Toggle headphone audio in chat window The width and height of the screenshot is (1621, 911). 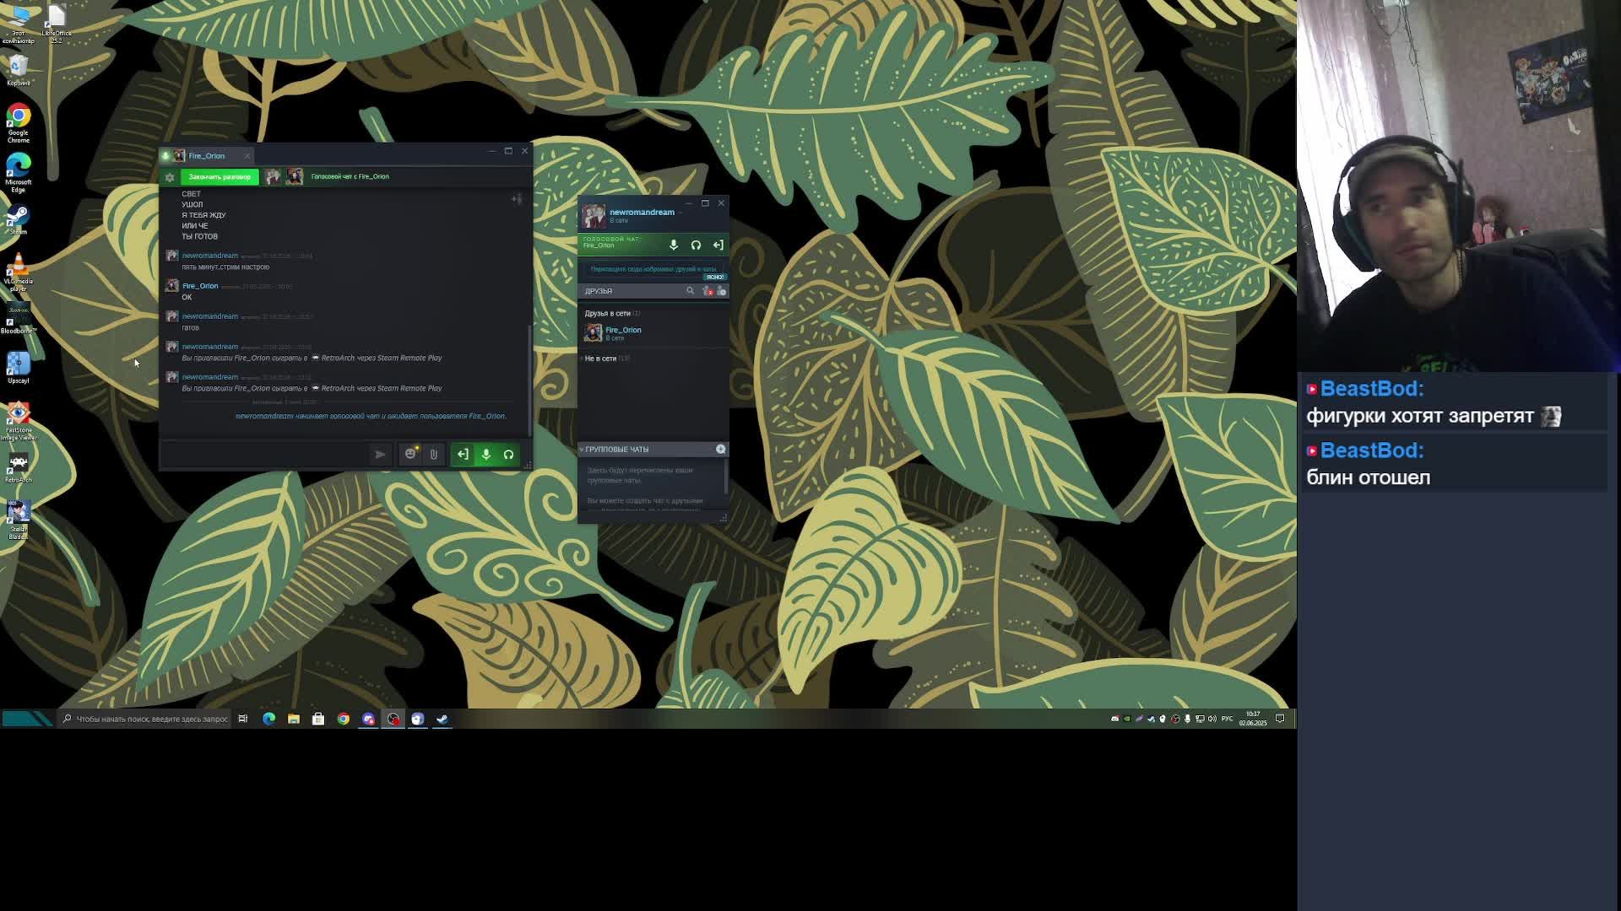click(x=508, y=455)
